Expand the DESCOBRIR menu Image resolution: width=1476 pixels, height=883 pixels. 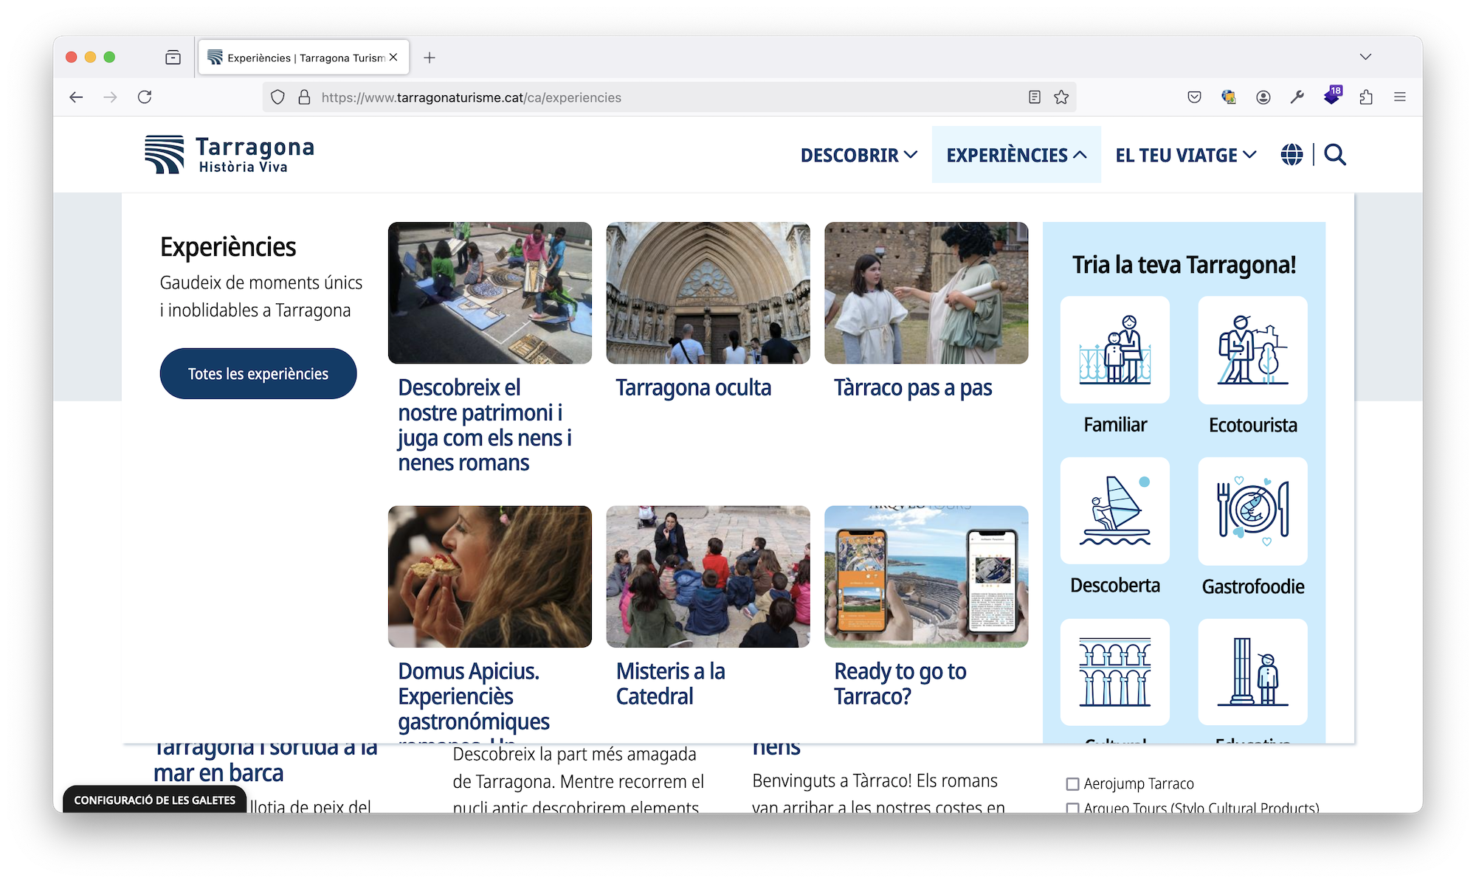[x=859, y=155]
